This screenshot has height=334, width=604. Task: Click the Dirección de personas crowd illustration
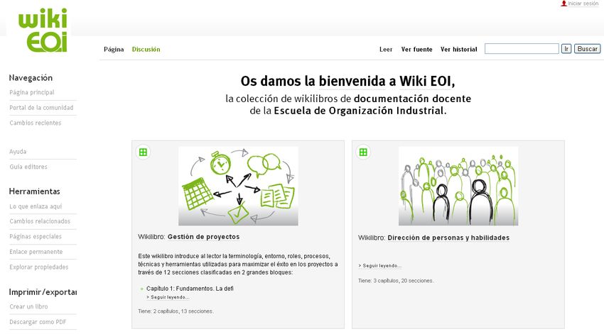click(x=458, y=186)
